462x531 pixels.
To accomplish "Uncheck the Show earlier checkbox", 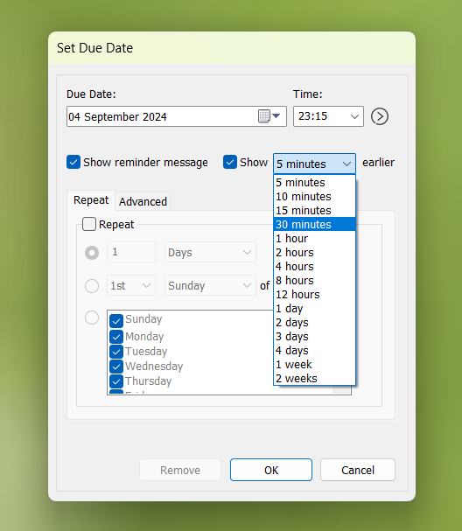I will pos(230,162).
